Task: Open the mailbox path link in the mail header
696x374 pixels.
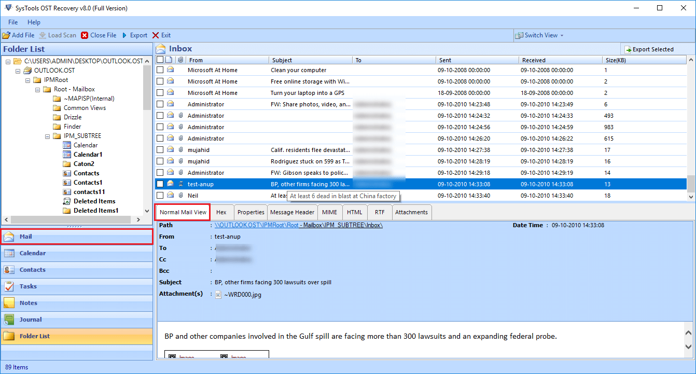Action: (x=299, y=225)
